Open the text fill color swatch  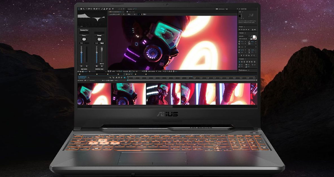point(255,37)
